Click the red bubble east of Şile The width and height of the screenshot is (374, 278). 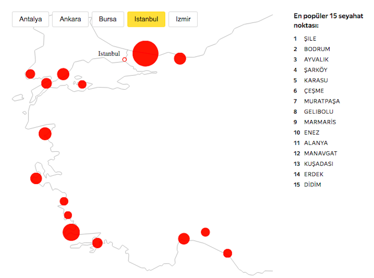coord(180,59)
